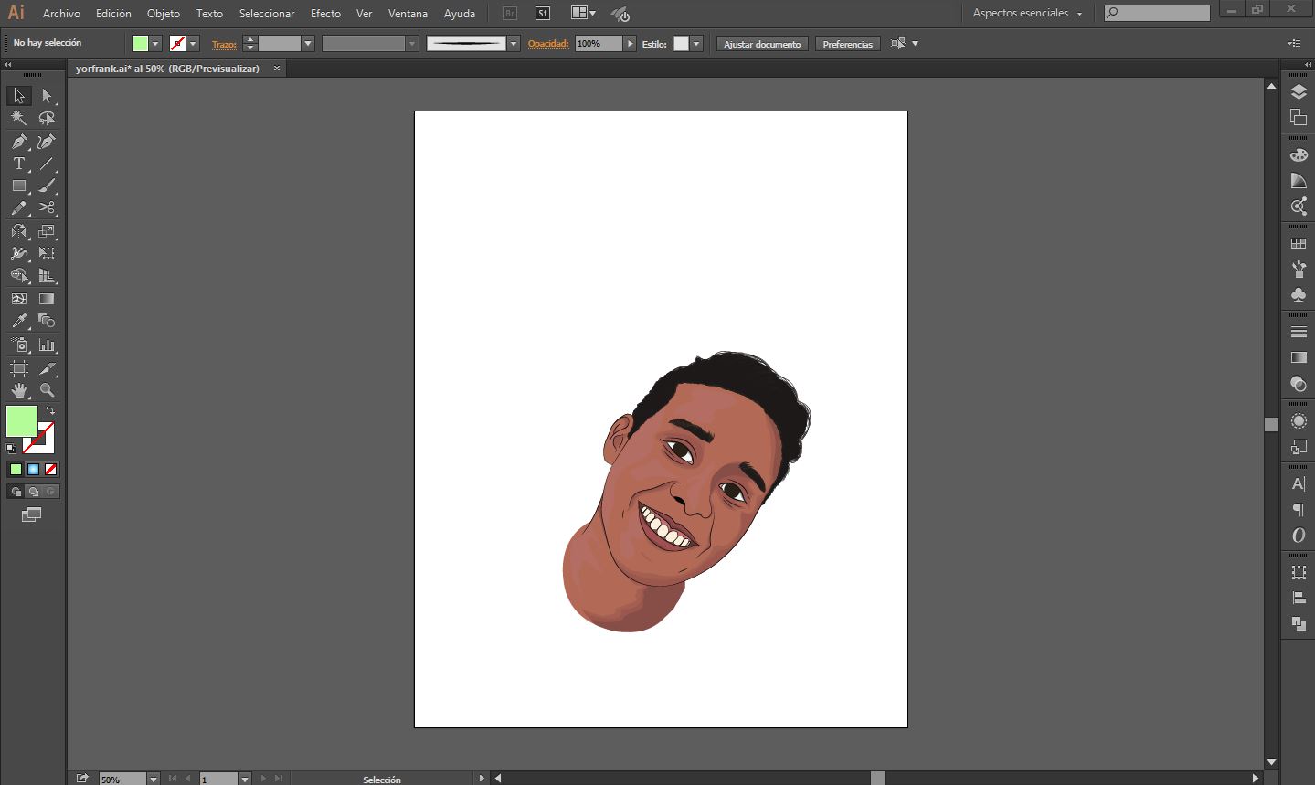This screenshot has height=785, width=1315.
Task: Select the Hand tool
Action: (19, 390)
